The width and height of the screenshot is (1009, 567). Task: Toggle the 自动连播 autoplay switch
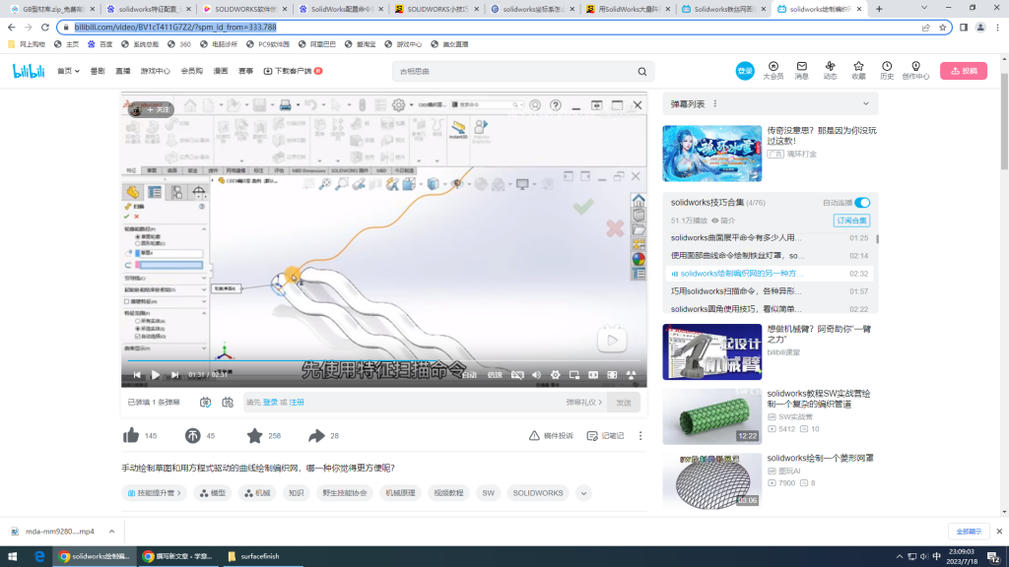pyautogui.click(x=862, y=202)
